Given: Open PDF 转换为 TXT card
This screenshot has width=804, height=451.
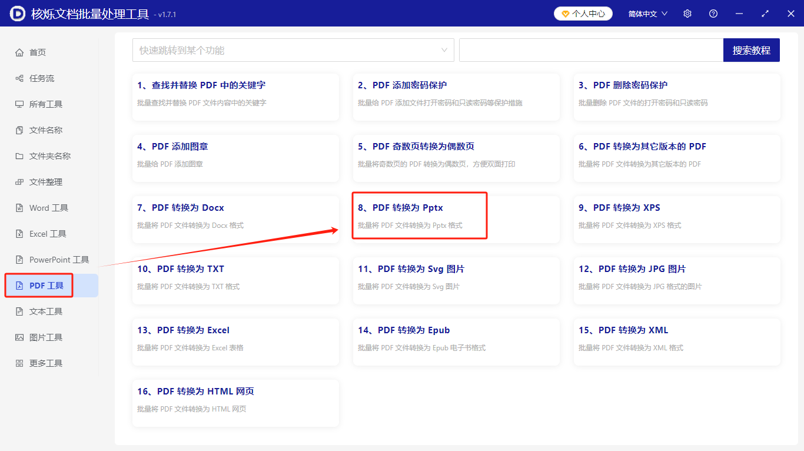Looking at the screenshot, I should click(x=235, y=281).
